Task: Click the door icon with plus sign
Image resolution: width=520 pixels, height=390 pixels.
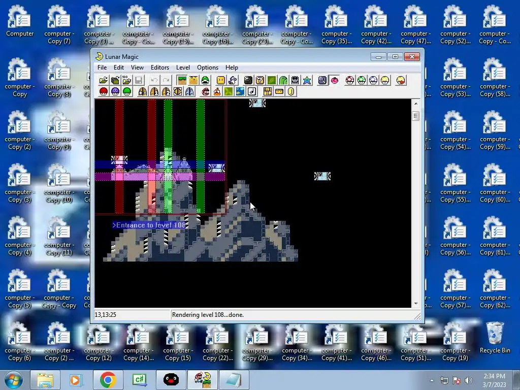Action: pos(143,91)
